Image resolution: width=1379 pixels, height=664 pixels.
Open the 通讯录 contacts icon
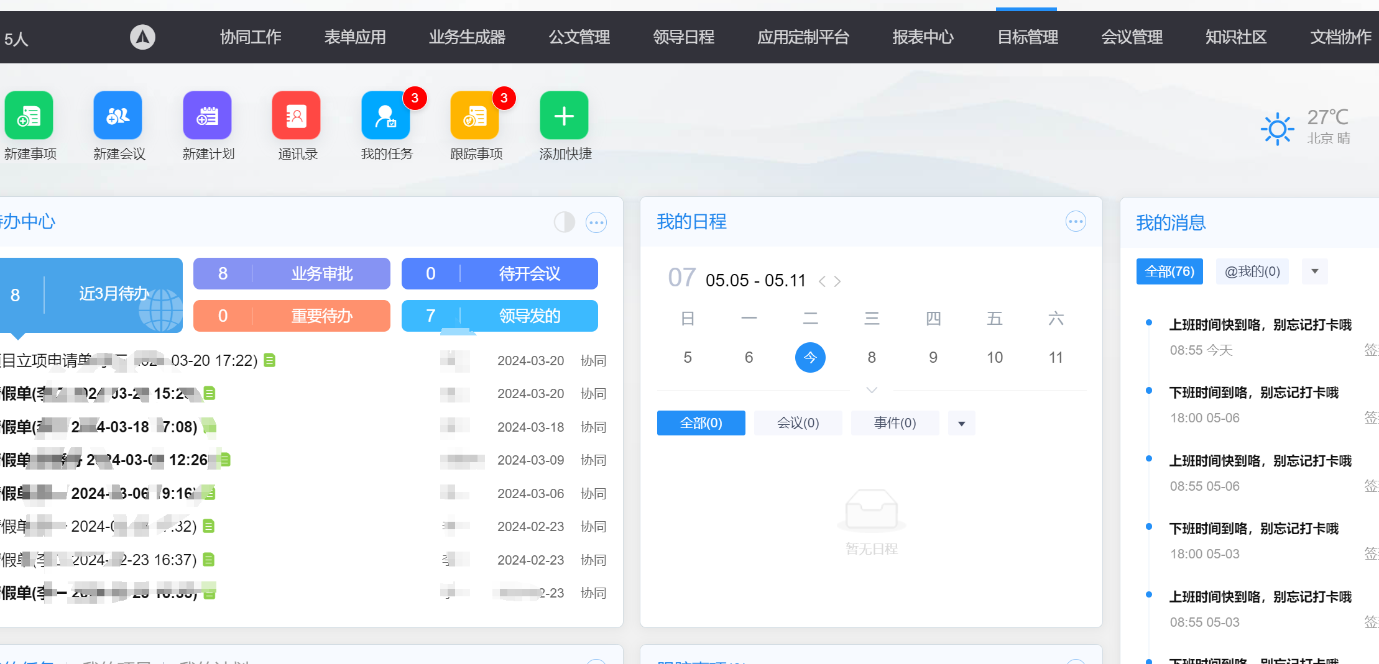(297, 116)
